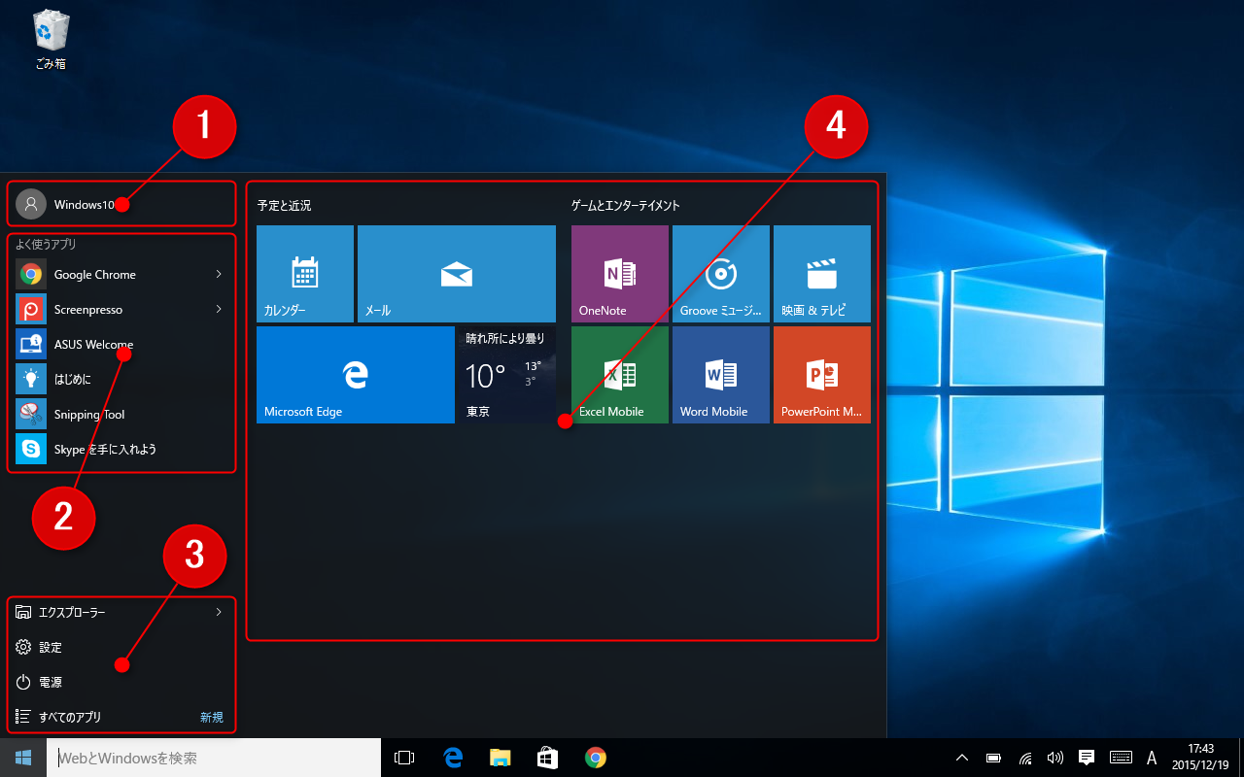Screen dimensions: 1244x777
Task: Click the show desktop sliver button
Action: coord(1240,758)
